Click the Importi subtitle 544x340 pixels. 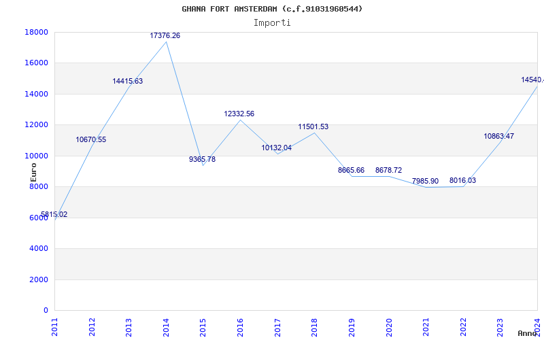[x=272, y=23]
